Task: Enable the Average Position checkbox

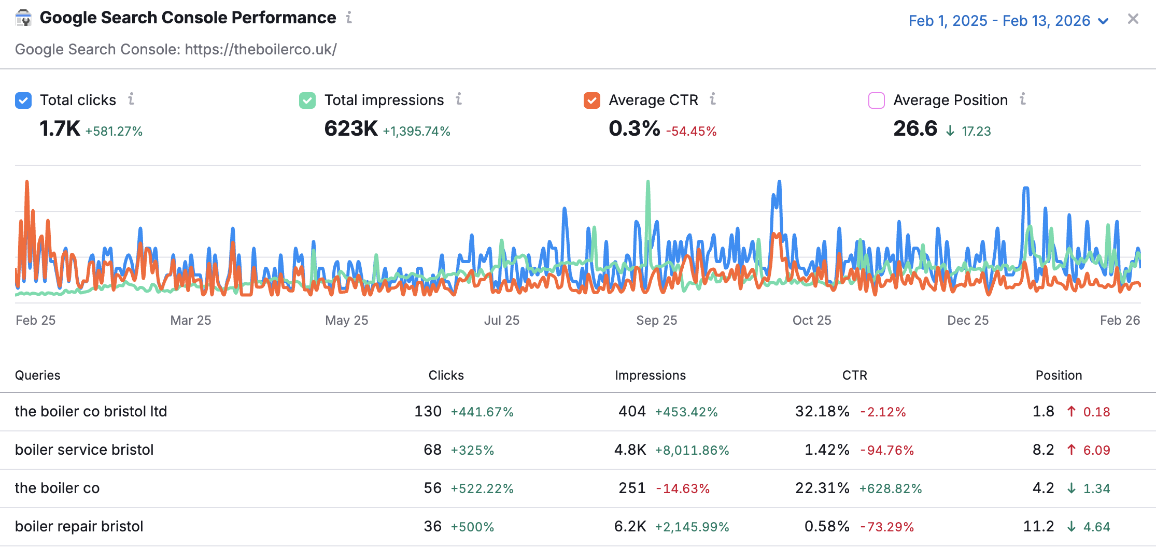Action: pyautogui.click(x=877, y=100)
